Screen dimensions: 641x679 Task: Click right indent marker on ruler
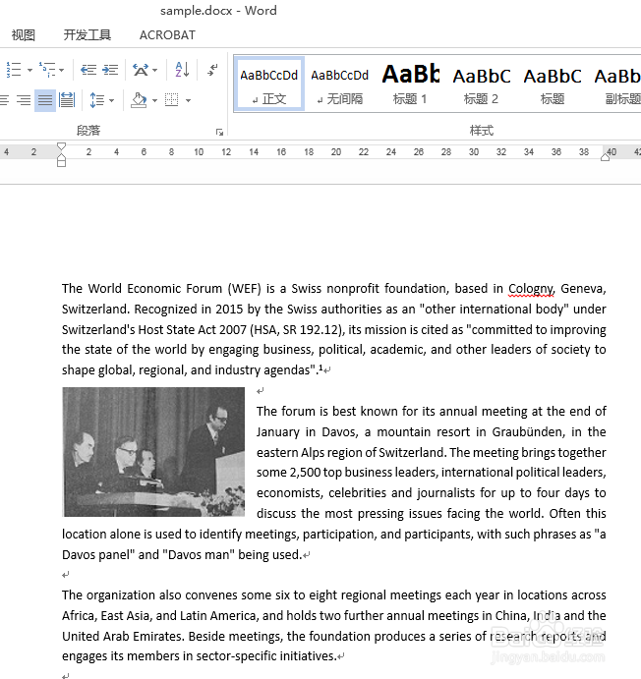click(605, 157)
